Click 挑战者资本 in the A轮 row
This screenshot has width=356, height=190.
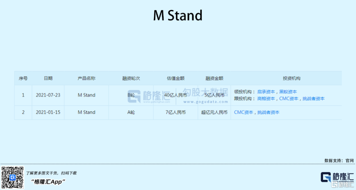click(x=268, y=112)
